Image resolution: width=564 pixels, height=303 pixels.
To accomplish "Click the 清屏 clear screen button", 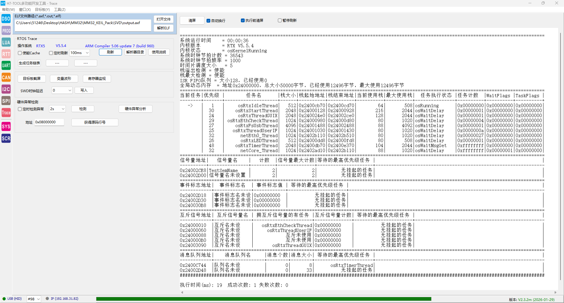I will pos(192,21).
